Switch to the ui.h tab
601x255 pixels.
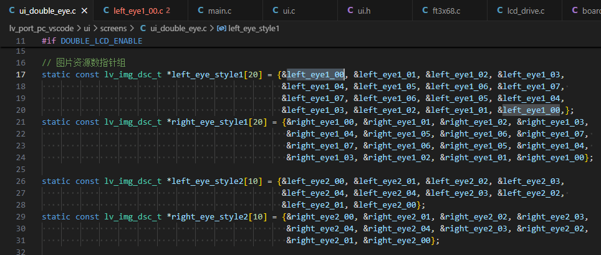(x=363, y=11)
